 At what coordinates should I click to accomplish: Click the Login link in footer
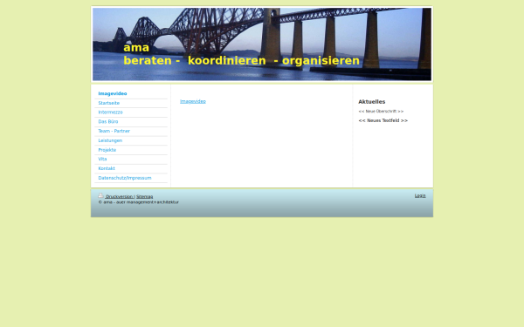coord(420,195)
